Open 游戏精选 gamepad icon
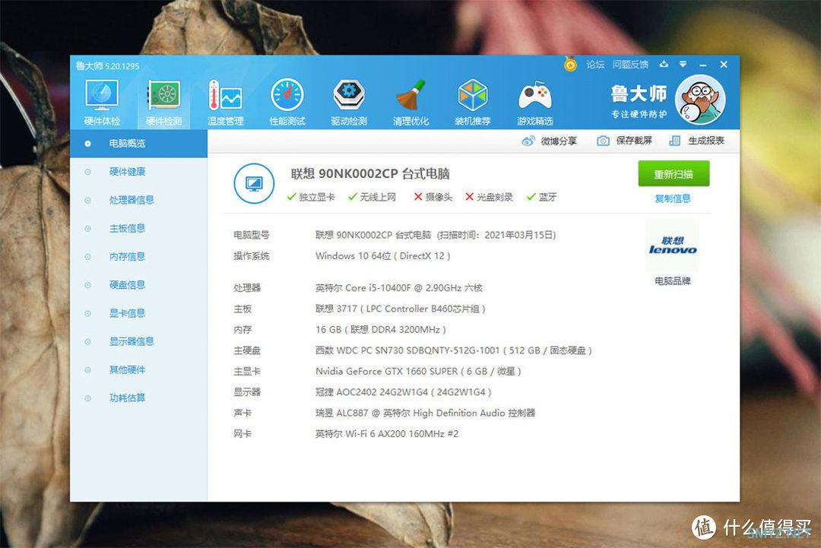821x548 pixels. [x=534, y=103]
